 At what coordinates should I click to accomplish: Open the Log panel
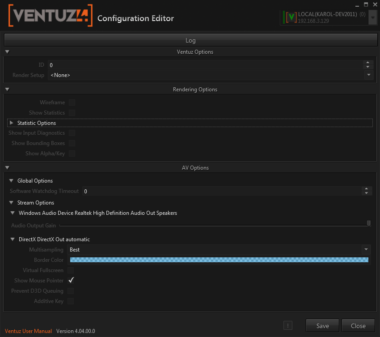coord(190,40)
